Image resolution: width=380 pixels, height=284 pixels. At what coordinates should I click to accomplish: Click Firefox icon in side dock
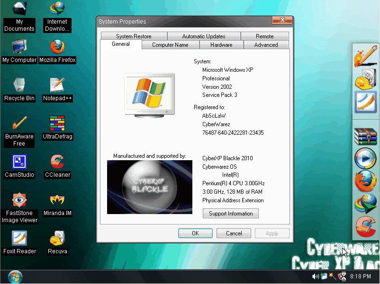click(366, 181)
